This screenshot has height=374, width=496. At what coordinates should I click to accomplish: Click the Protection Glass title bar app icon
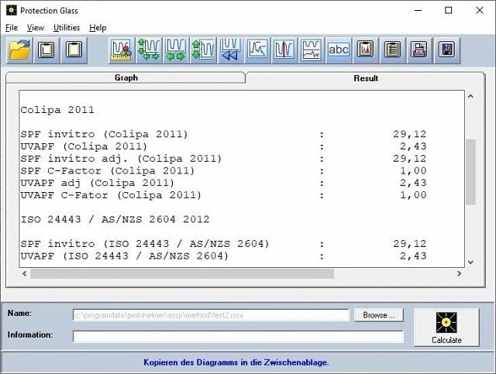12,10
